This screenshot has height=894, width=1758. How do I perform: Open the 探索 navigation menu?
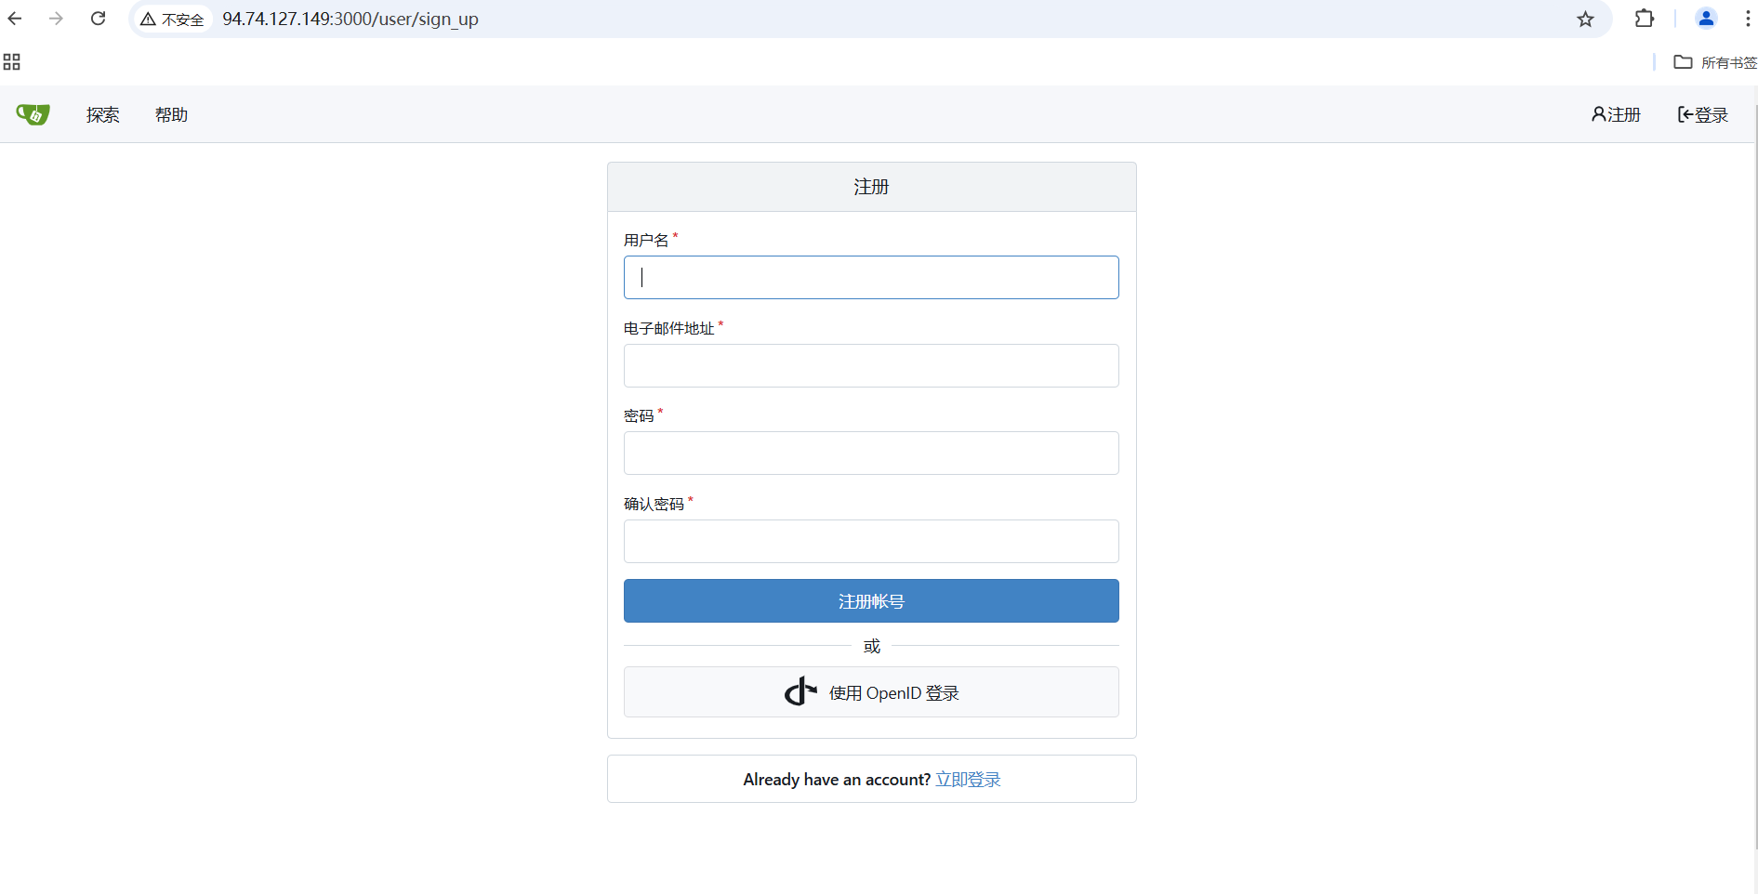click(102, 114)
